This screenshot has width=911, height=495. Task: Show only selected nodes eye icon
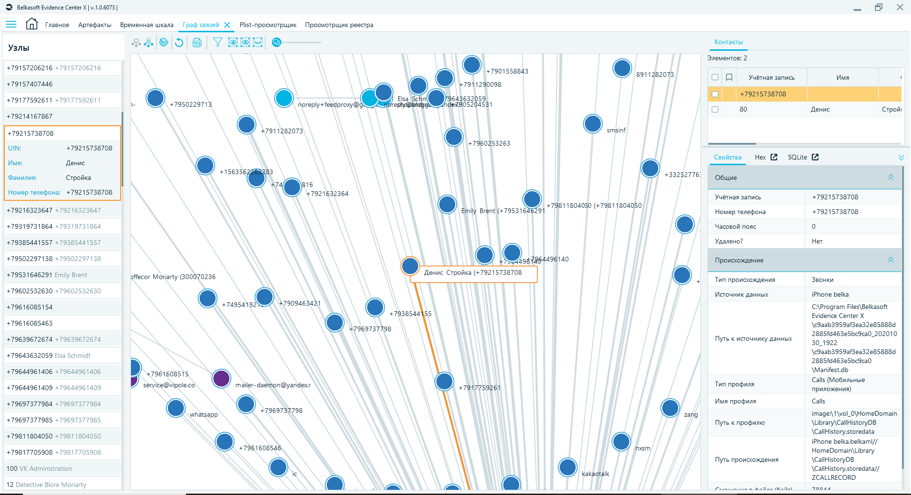tap(233, 43)
